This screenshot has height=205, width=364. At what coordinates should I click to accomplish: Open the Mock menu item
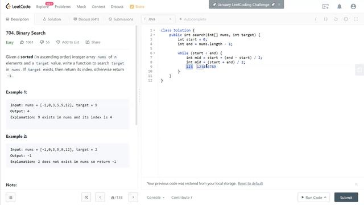tap(81, 7)
